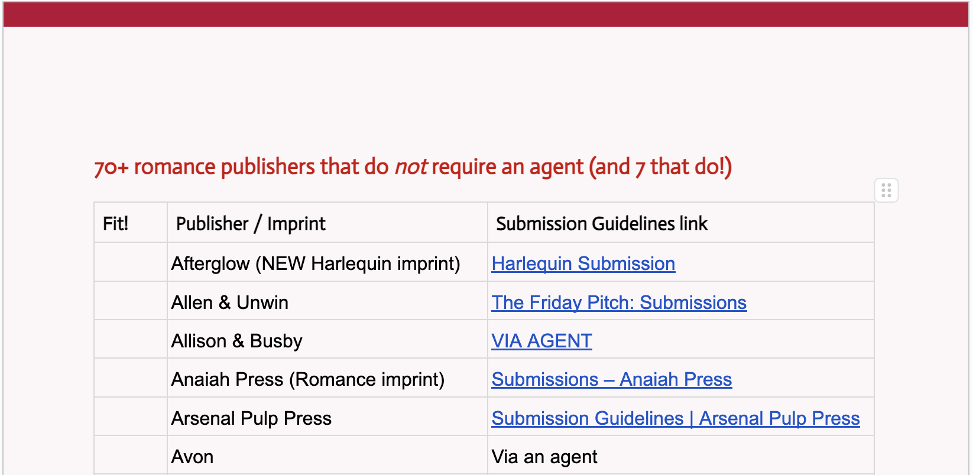Select the Submission Guidelines link header cell
The width and height of the screenshot is (973, 475).
click(681, 223)
